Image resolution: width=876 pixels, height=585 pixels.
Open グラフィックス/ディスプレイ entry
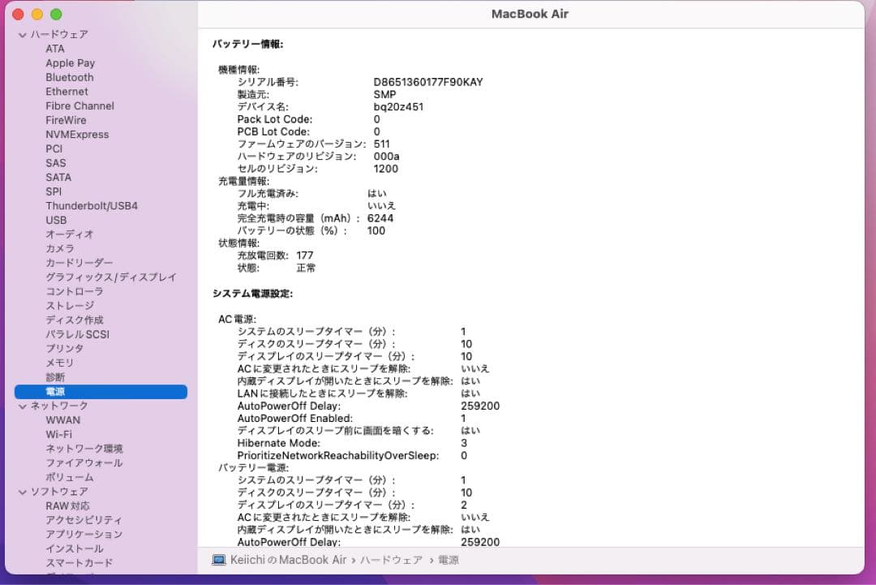pos(111,277)
